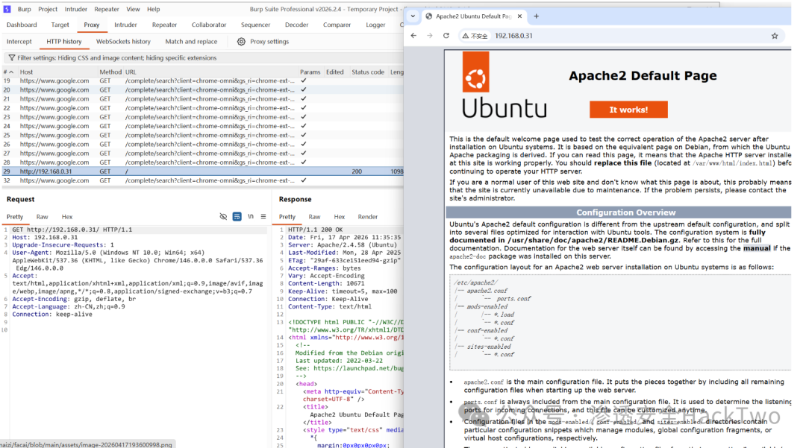This screenshot has width=806, height=448.
Task: Switch Response view to Render tab
Action: pyautogui.click(x=367, y=217)
